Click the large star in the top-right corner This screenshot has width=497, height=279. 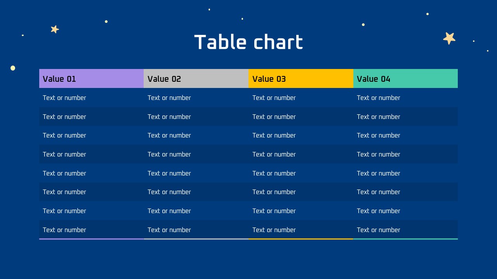449,38
